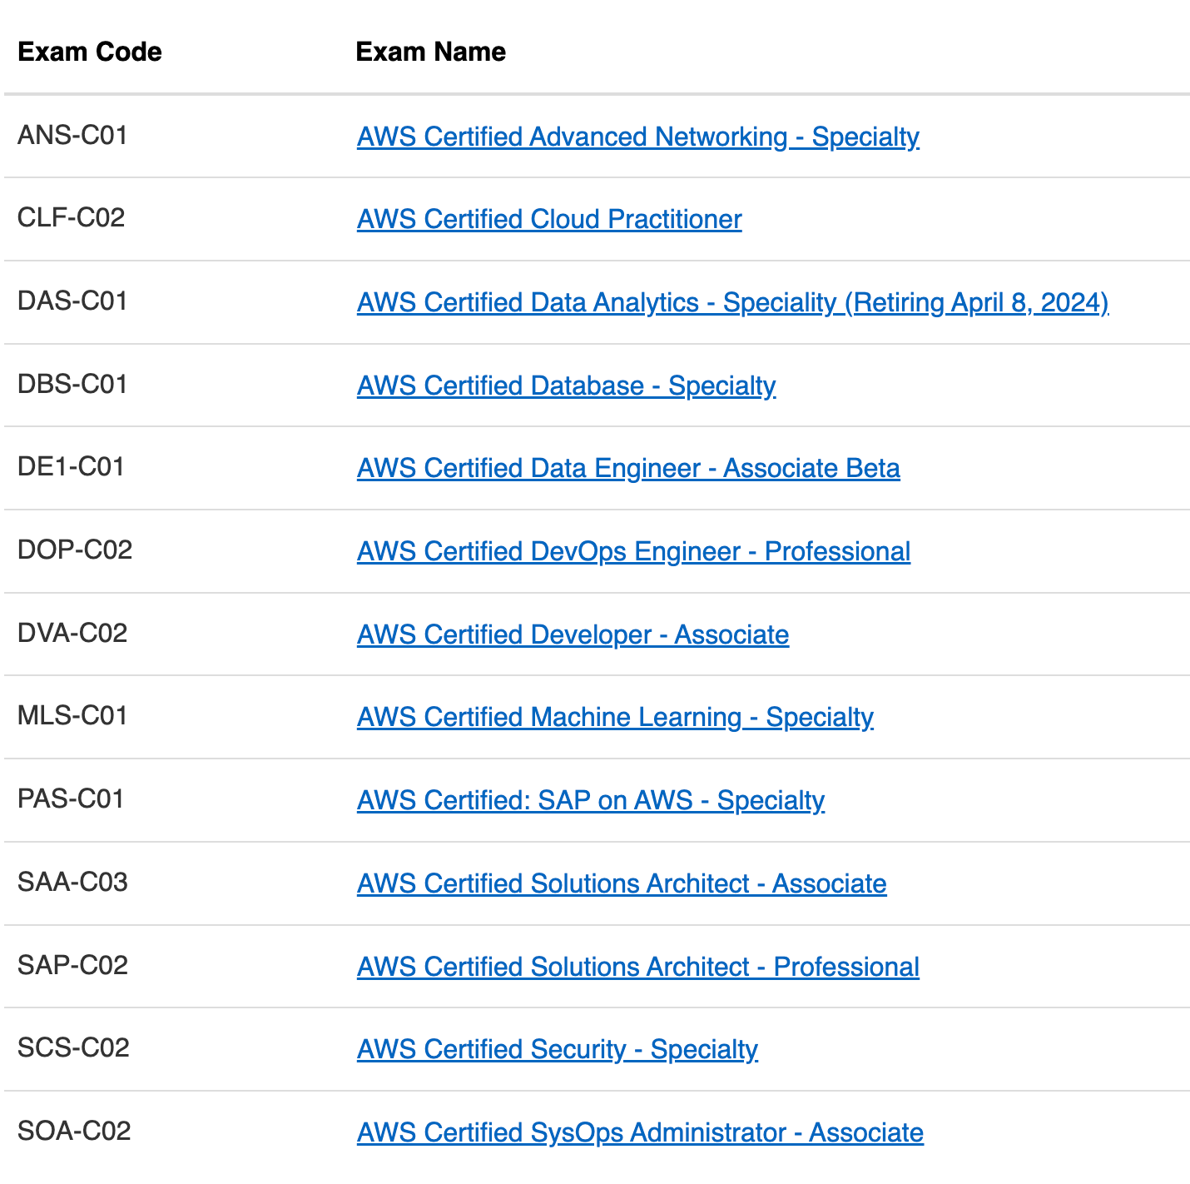Screen dimensions: 1190x1184
Task: Click the MLS-C01 exam code cell
Action: 72,716
